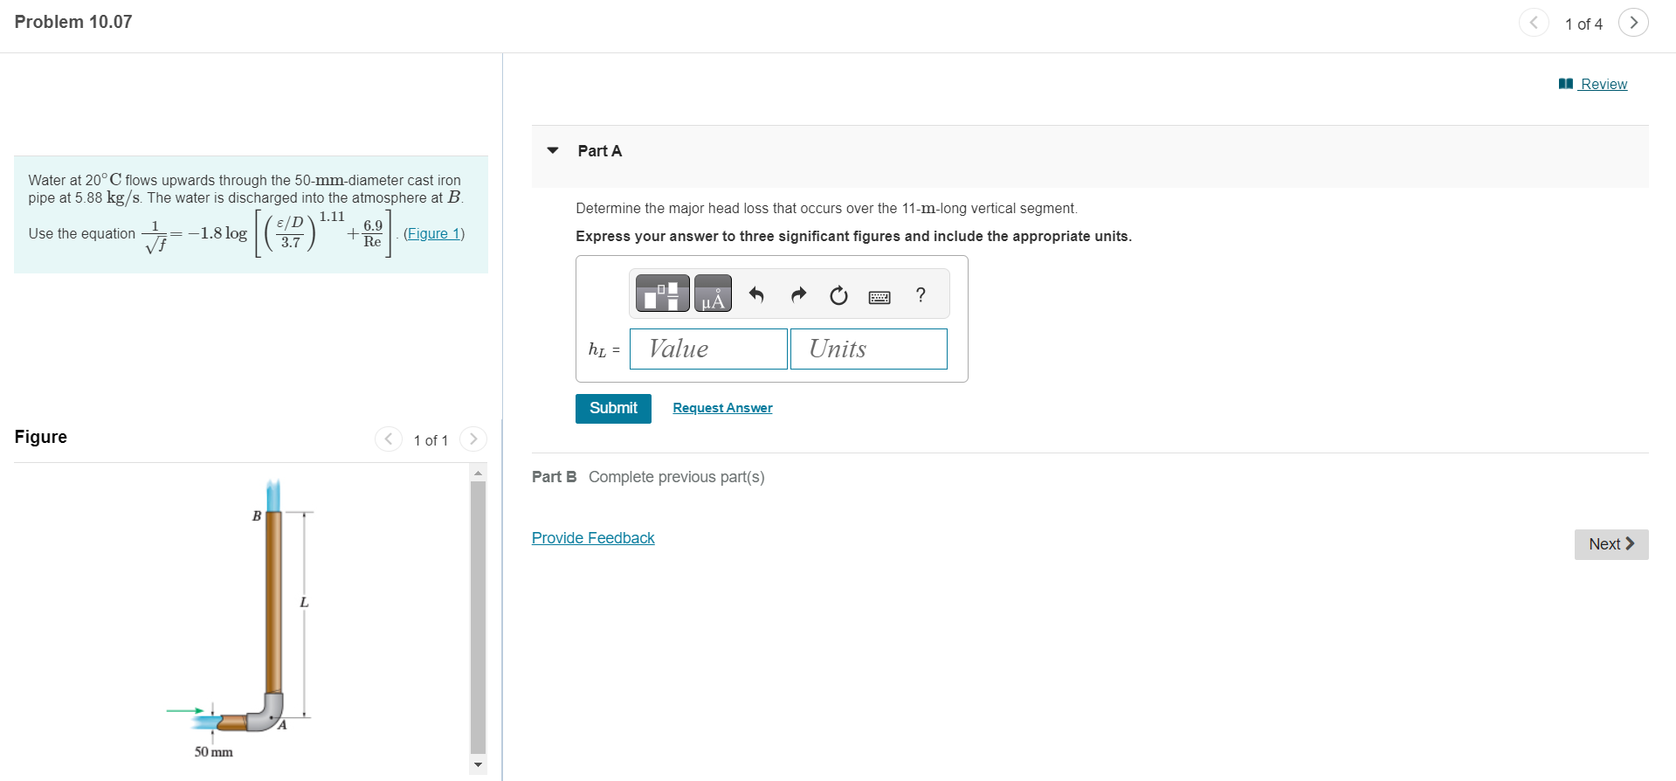1676x781 pixels.
Task: Click the figure panel scrollbar track
Action: tap(478, 618)
